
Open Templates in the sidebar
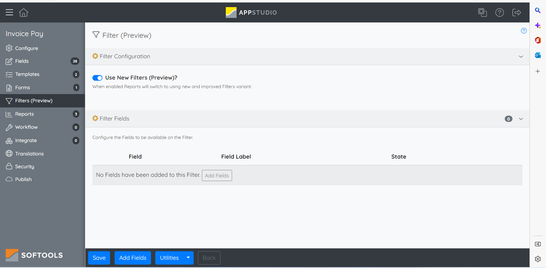pyautogui.click(x=42, y=74)
